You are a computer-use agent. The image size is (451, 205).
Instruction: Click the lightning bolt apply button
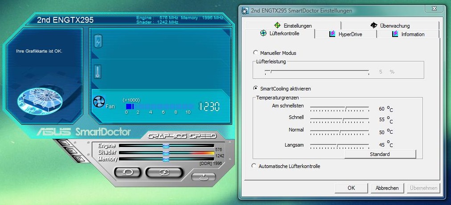pyautogui.click(x=164, y=172)
